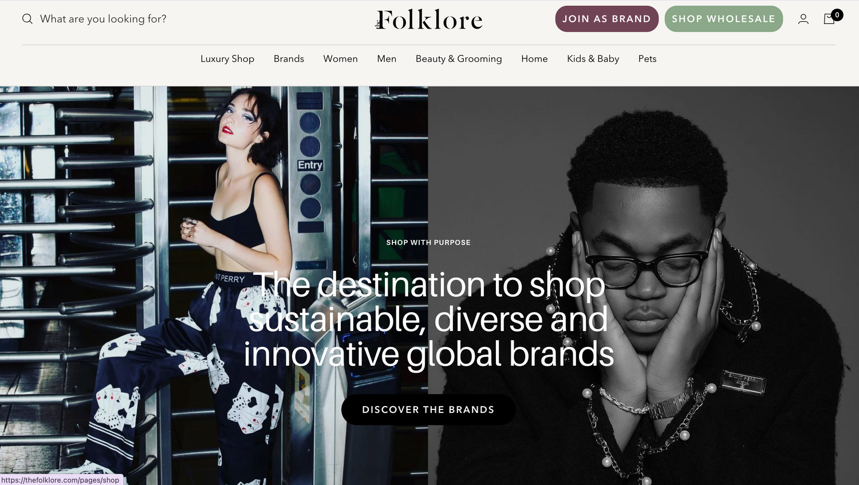
Task: Open the Luxury Shop menu
Action: point(227,58)
